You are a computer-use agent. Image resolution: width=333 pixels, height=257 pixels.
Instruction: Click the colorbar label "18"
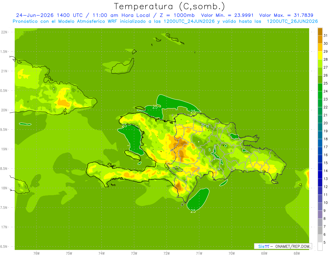tap(326, 139)
